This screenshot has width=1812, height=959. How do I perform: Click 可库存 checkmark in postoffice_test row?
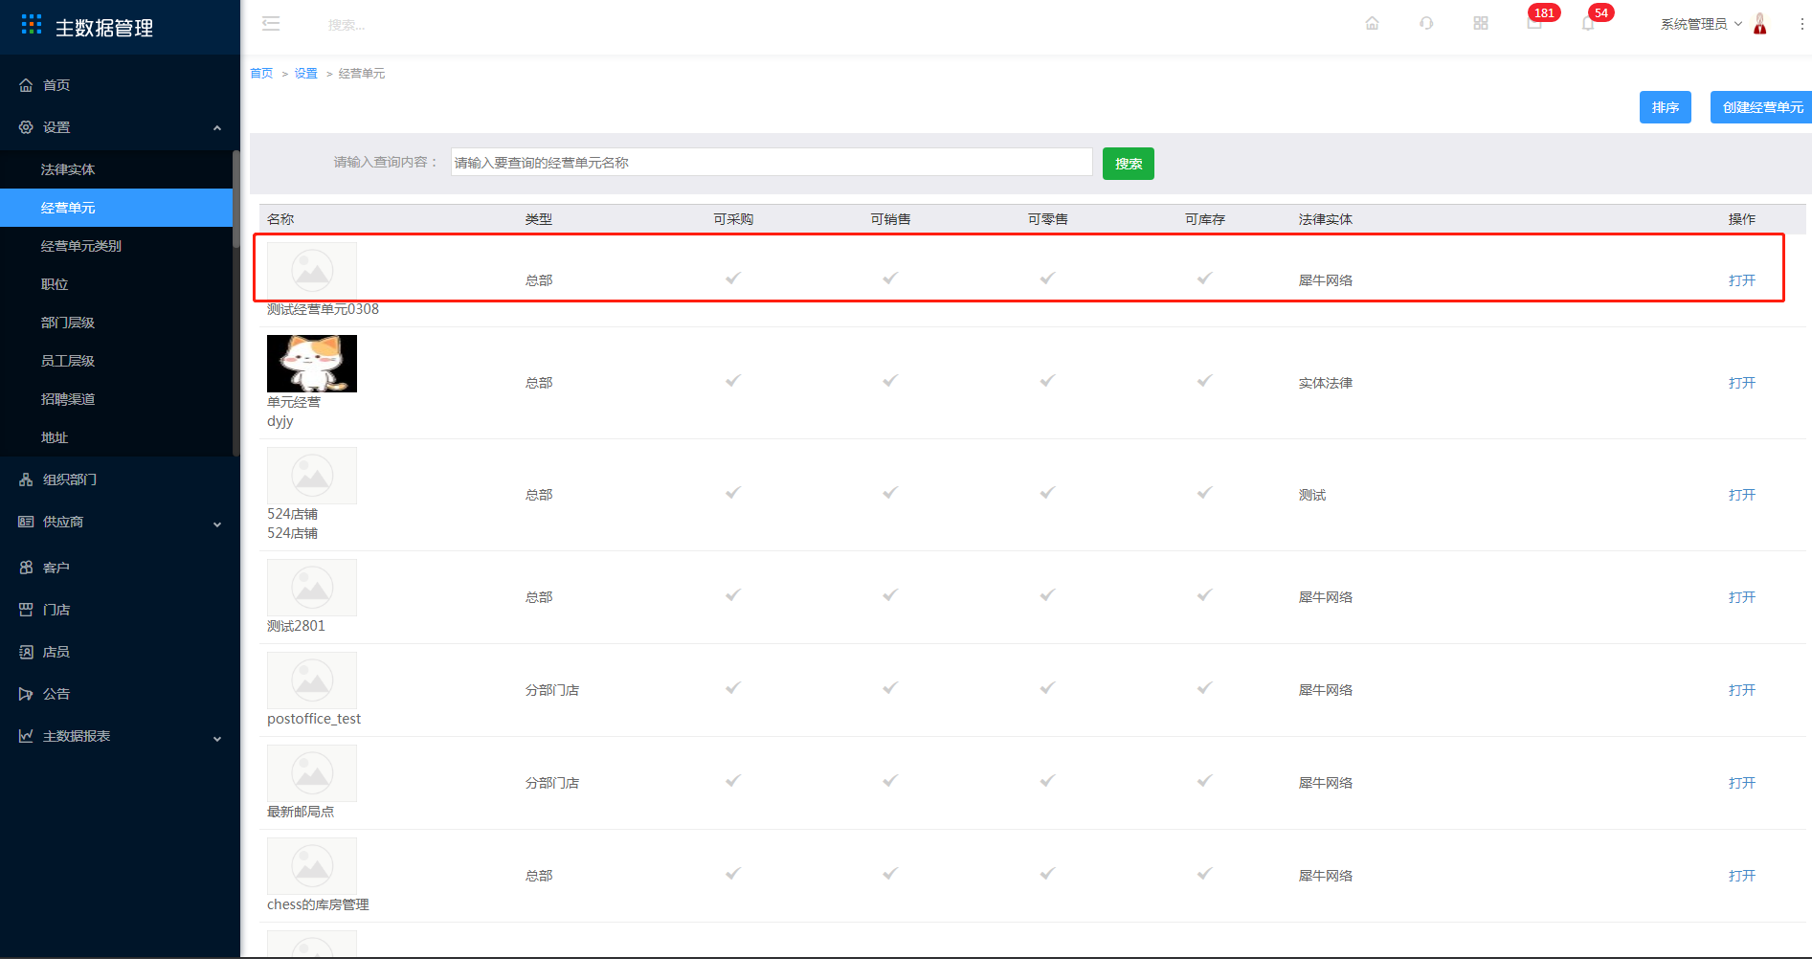[x=1204, y=688]
